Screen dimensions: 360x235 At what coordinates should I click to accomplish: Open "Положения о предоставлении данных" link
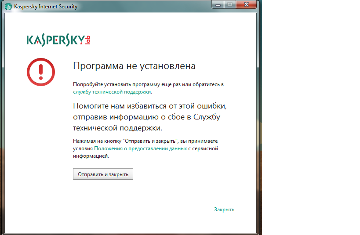(141, 148)
